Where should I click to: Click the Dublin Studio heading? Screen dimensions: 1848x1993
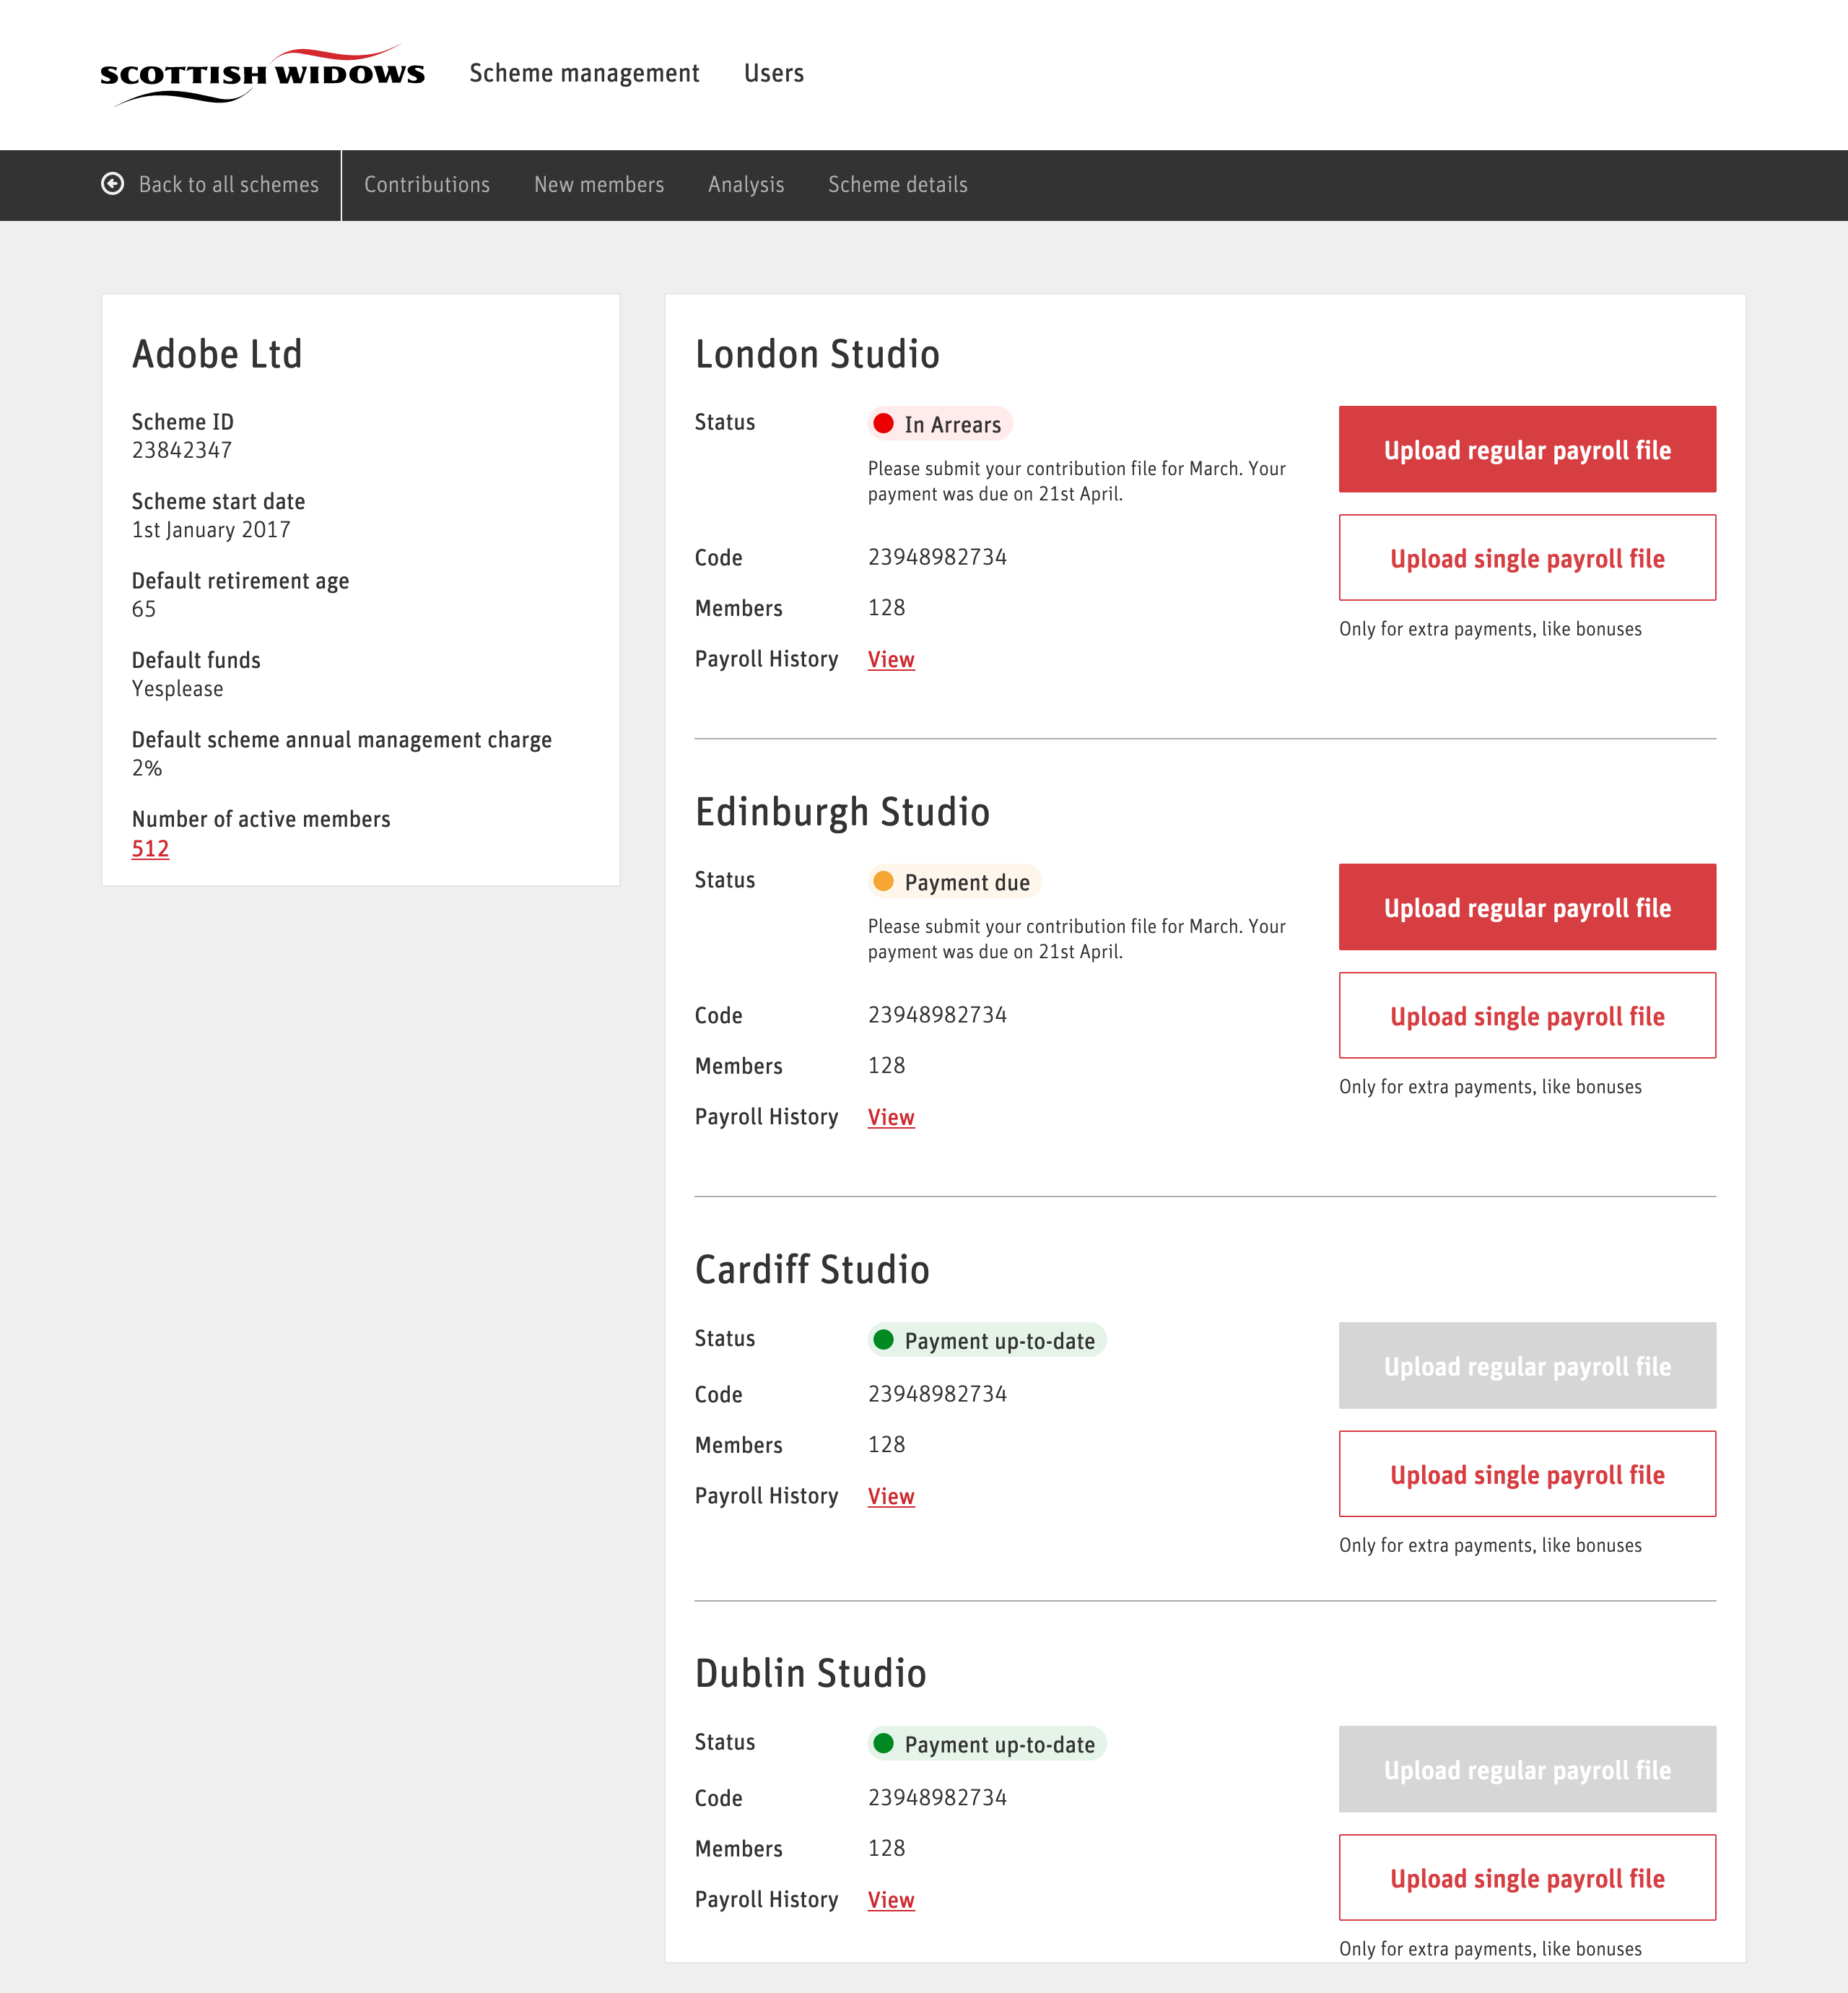point(811,1674)
